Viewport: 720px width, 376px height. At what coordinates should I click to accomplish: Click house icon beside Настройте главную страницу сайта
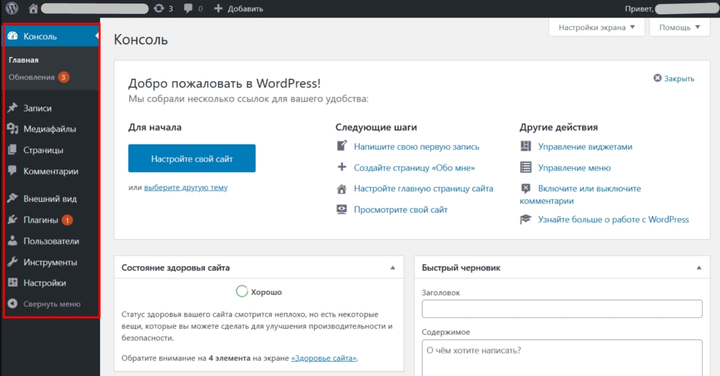[341, 189]
